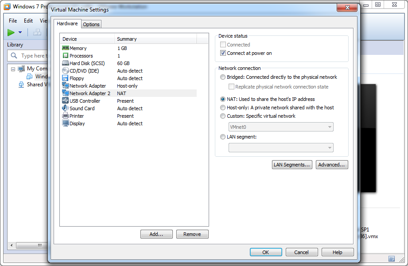408x266 pixels.
Task: Select the CD/DVD (IDE) disc icon
Action: coord(66,71)
